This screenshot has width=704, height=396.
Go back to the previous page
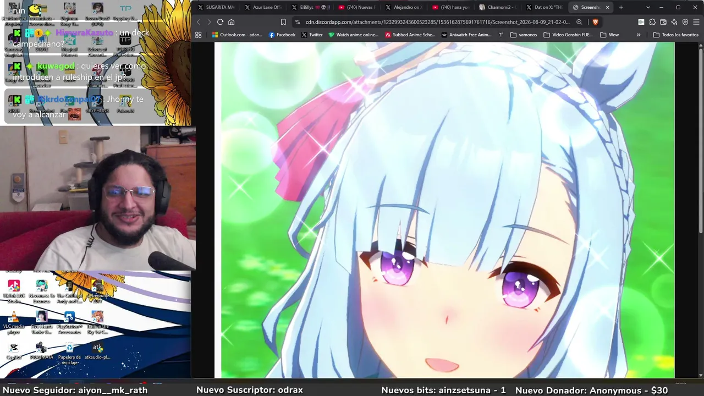pyautogui.click(x=199, y=22)
